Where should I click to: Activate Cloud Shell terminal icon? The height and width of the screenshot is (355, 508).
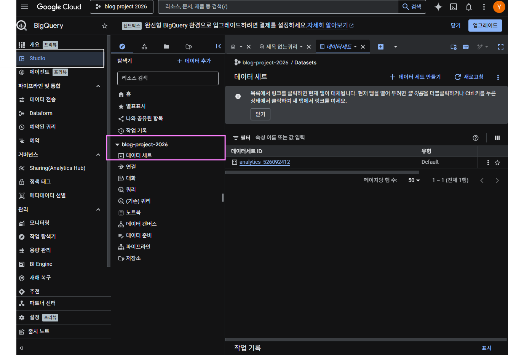point(454,7)
